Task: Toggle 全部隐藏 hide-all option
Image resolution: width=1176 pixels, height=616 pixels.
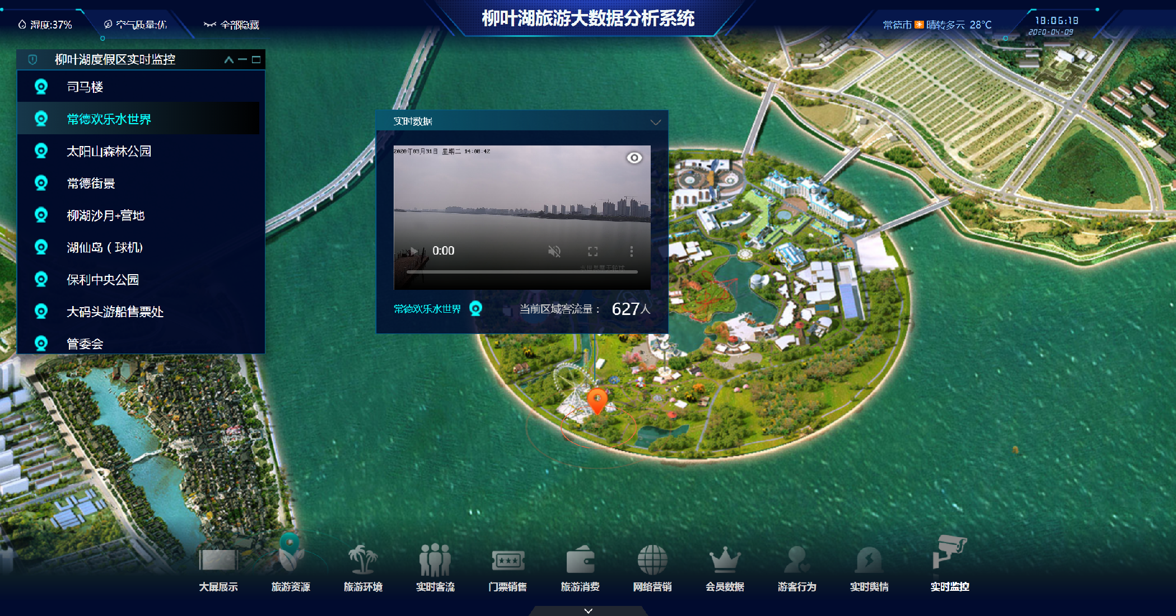Action: [x=231, y=25]
